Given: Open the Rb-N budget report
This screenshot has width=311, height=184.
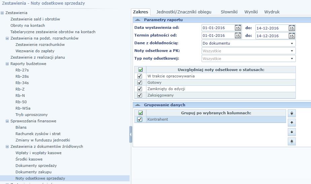Looking at the screenshot, I should coord(20,96).
